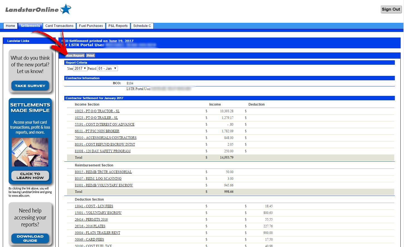
Task: Open 70010 - ACCESSORIALS/CONTRACTORS link
Action: point(106,138)
